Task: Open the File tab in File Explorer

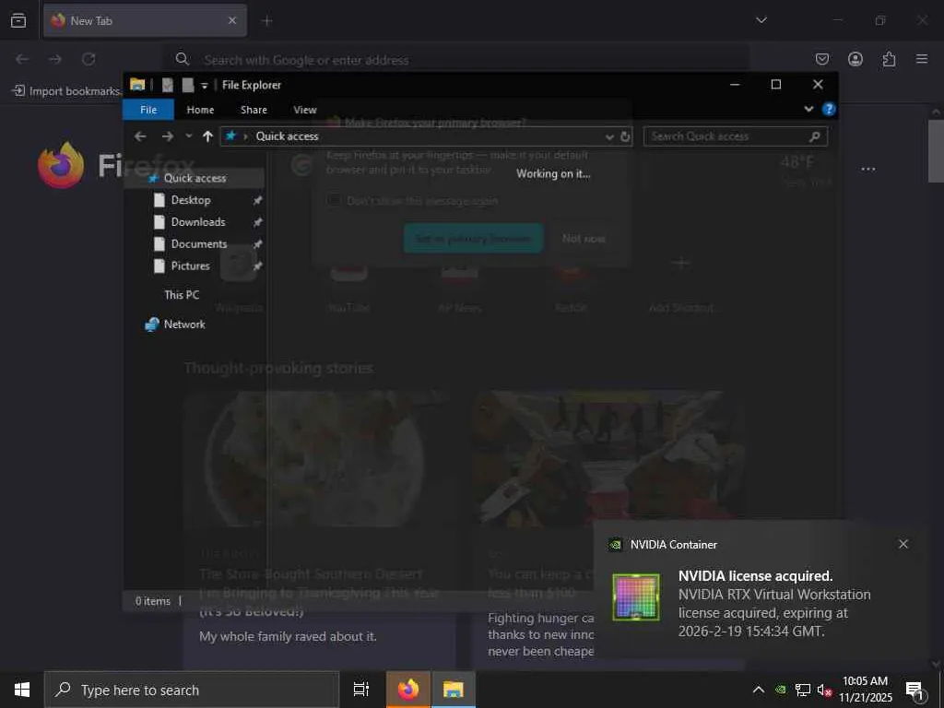Action: (x=148, y=110)
